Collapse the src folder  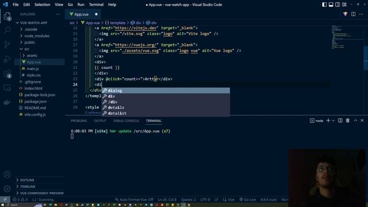coord(40,49)
